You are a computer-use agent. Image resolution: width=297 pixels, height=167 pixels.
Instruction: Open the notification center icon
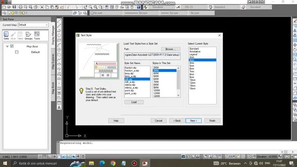[291, 163]
